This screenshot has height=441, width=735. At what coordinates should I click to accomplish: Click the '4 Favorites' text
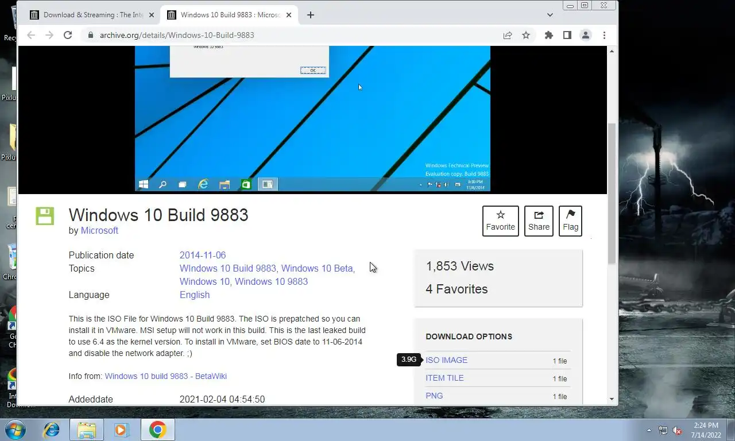pyautogui.click(x=457, y=289)
